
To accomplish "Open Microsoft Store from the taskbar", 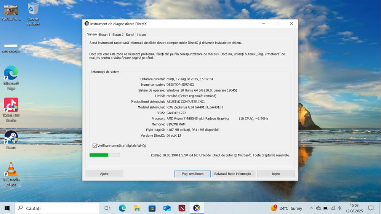I will [x=152, y=208].
